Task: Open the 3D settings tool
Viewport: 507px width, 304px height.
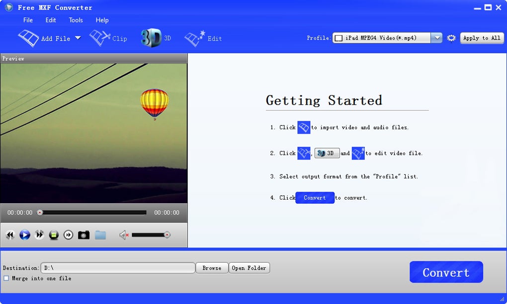Action: pos(156,38)
